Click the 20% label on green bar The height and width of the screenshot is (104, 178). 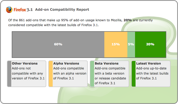coord(150,44)
